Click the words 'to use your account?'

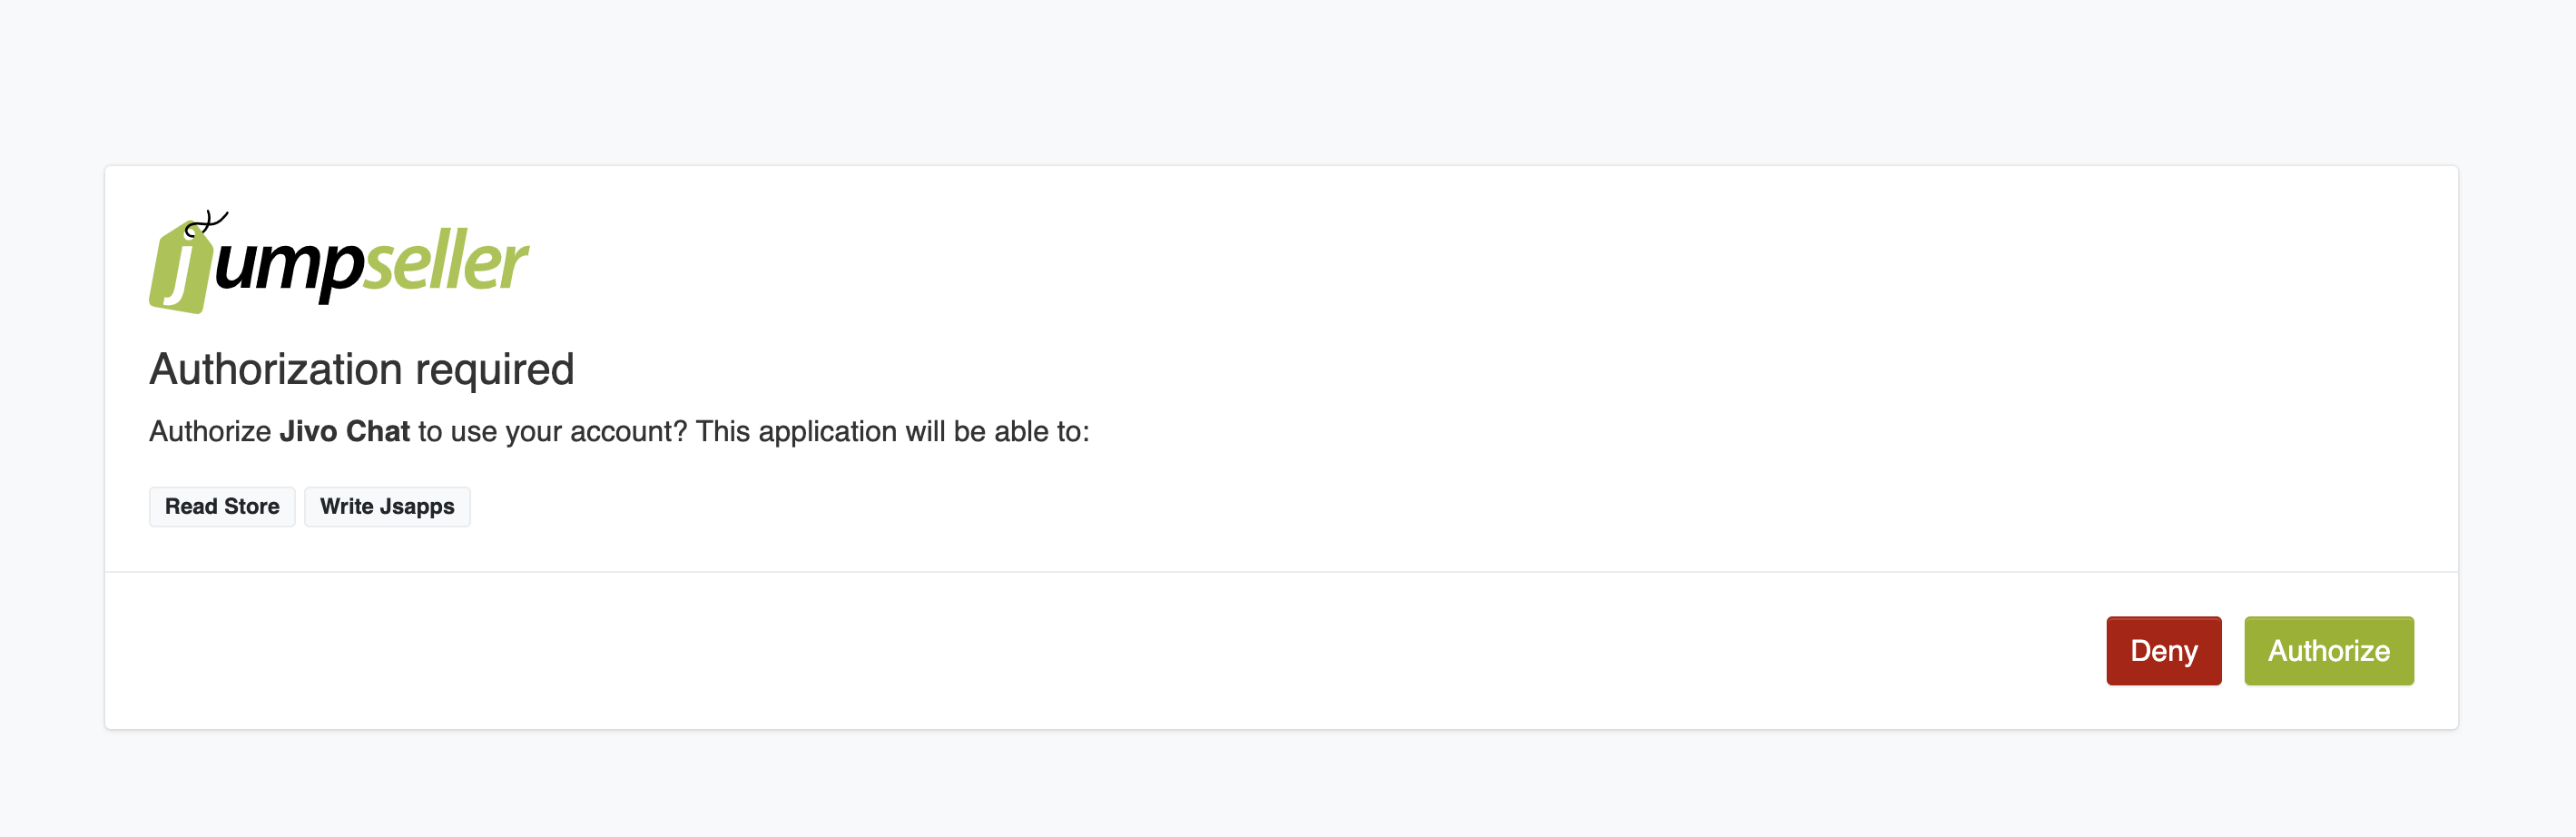coord(553,431)
